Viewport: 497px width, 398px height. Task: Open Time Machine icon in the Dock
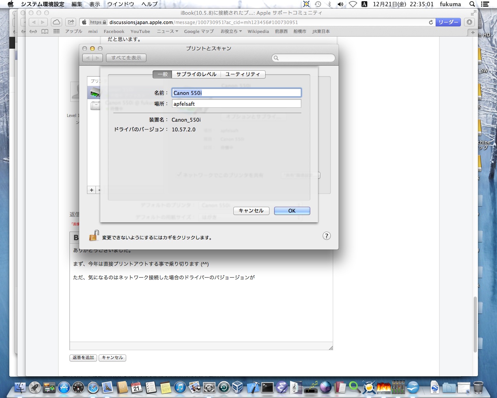224,387
